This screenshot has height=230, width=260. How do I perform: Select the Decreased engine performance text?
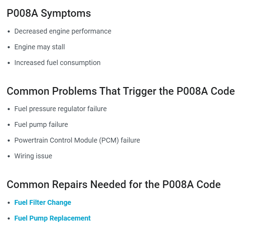tap(63, 31)
